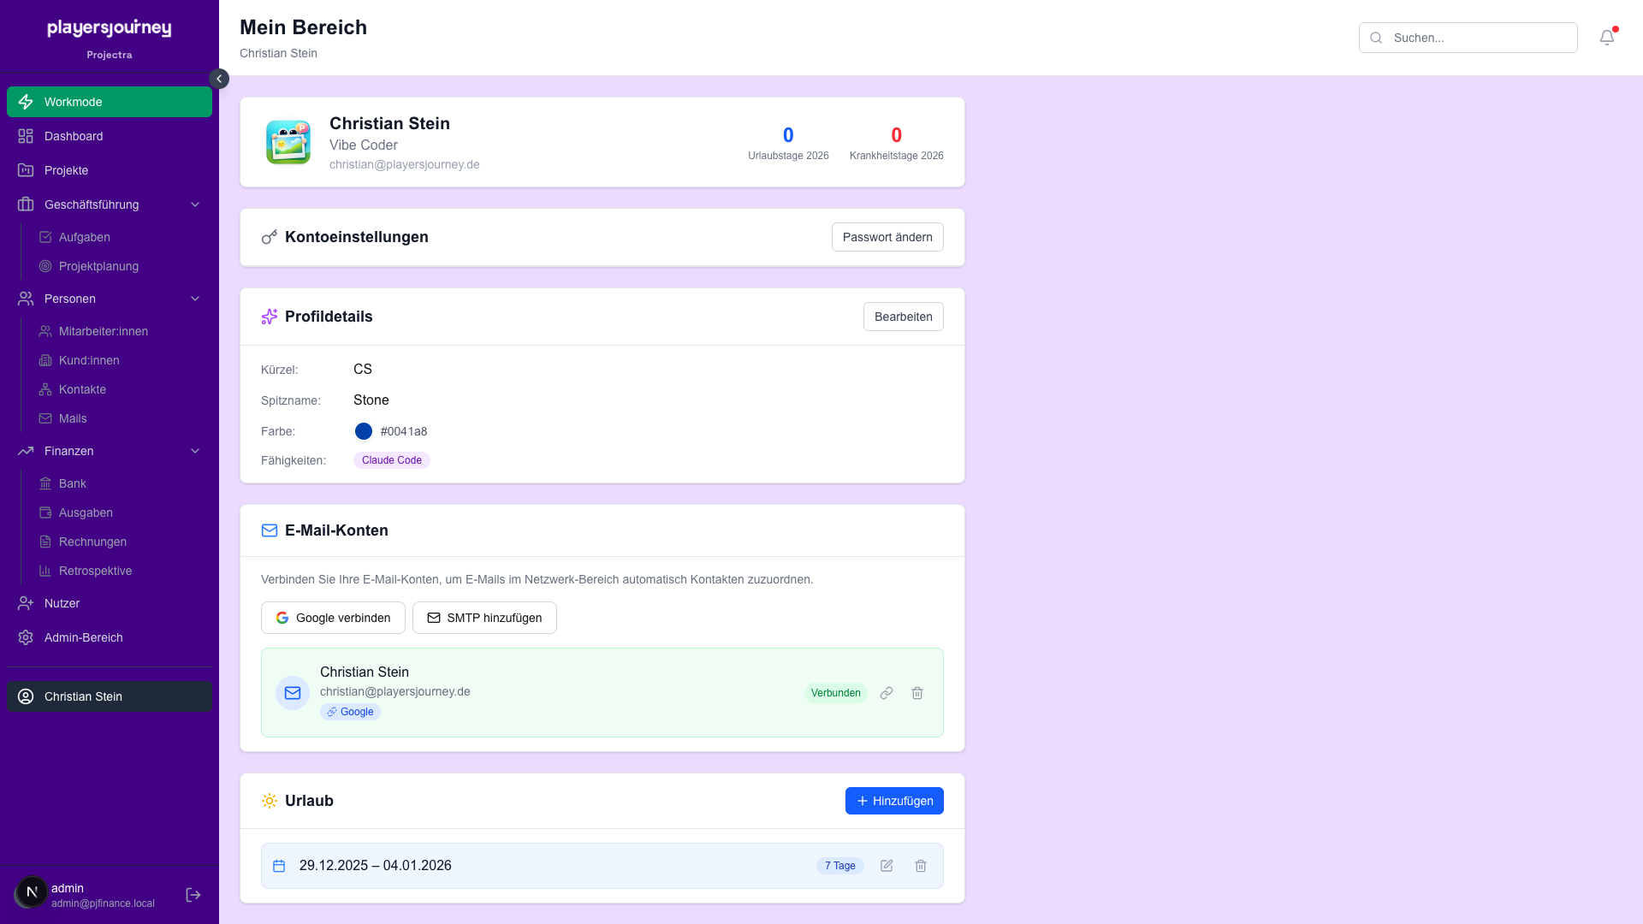This screenshot has width=1643, height=924.
Task: Click the link icon beside Verbunden badge
Action: (887, 693)
